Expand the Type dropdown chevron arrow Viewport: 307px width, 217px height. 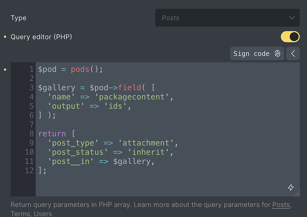[292, 18]
